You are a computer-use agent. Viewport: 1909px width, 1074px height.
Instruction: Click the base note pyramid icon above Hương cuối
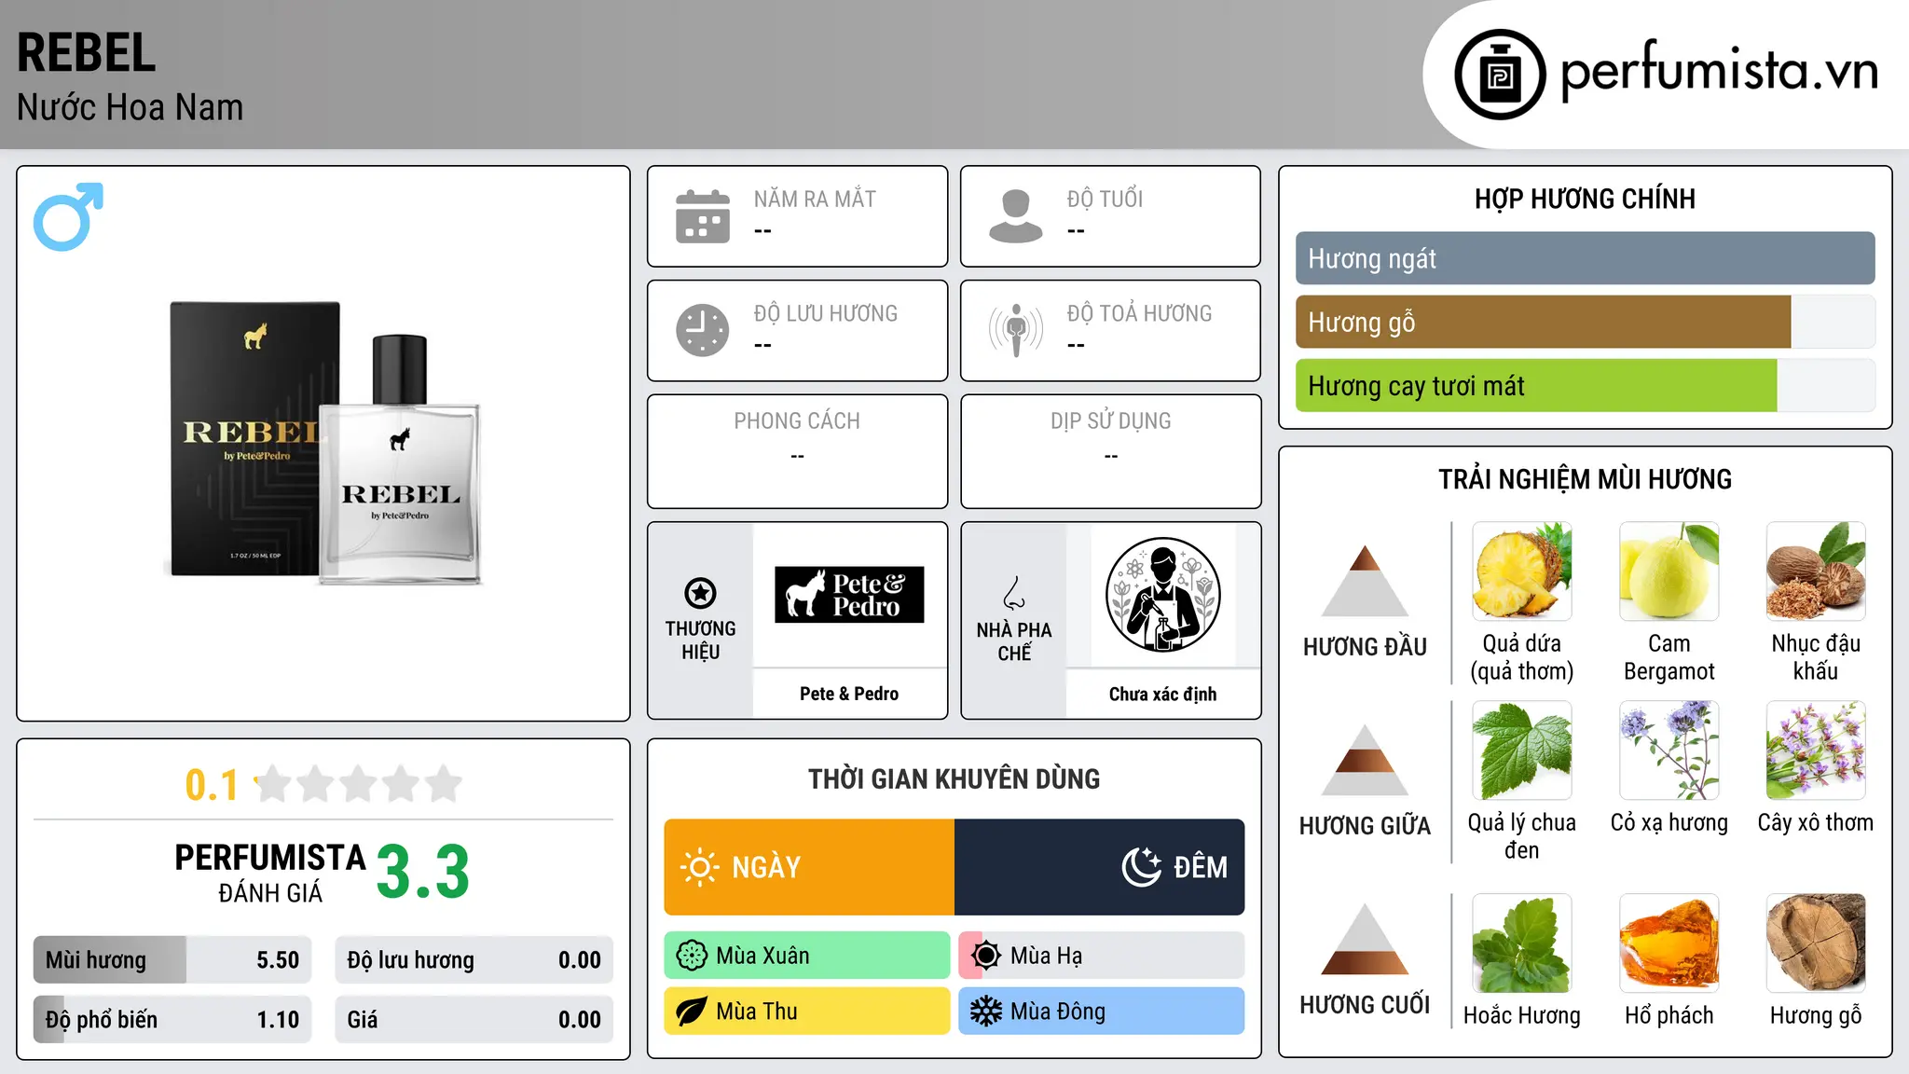pos(1365,939)
